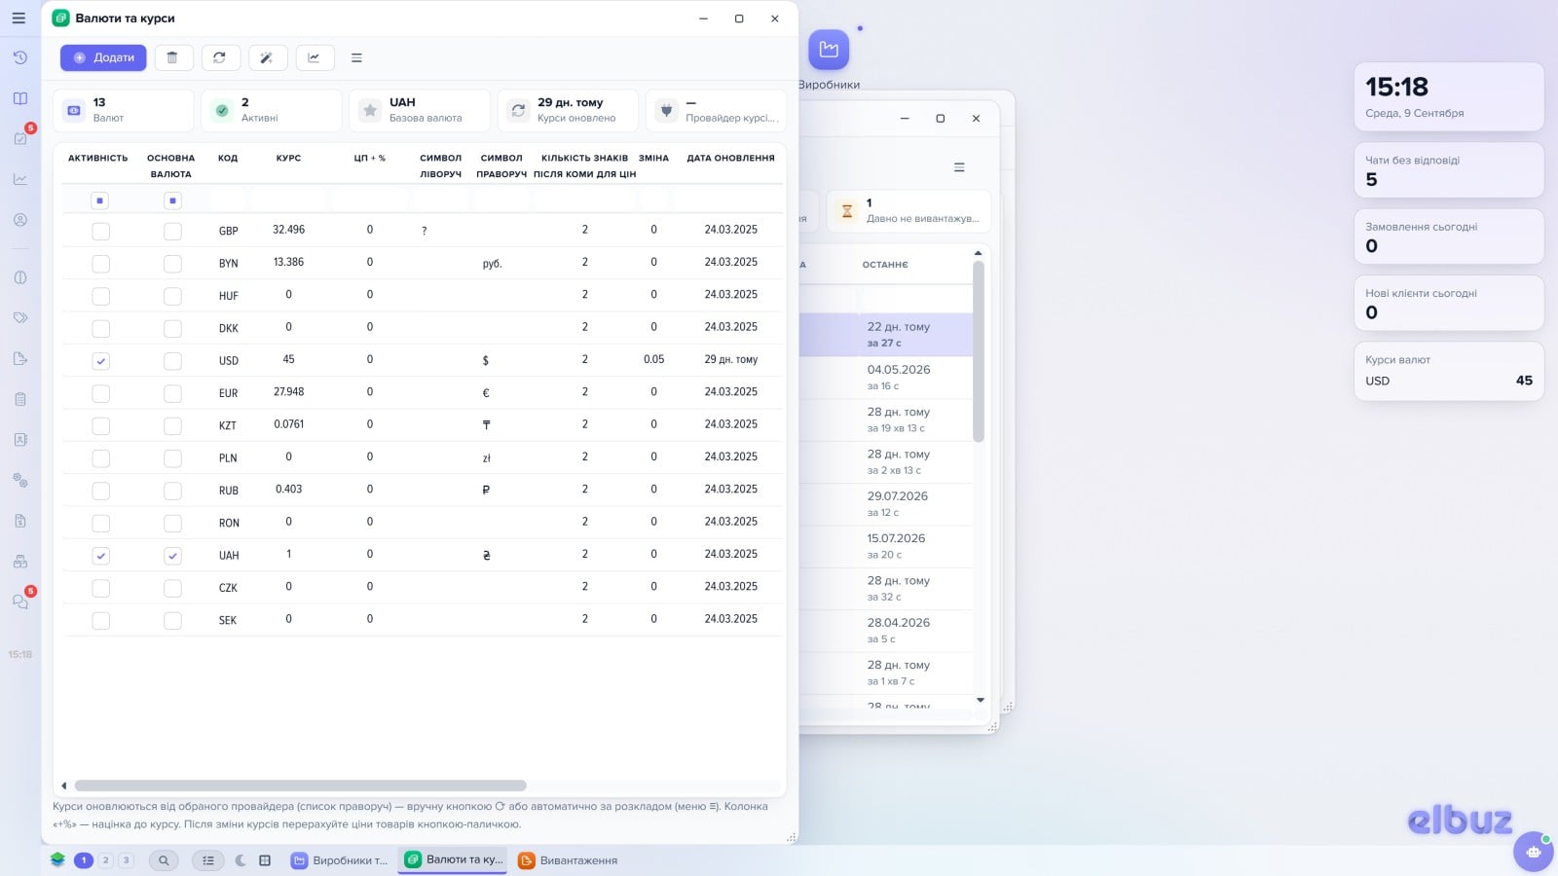Open the chat icon with the badge in the sidebar
1558x876 pixels.
pos(20,601)
